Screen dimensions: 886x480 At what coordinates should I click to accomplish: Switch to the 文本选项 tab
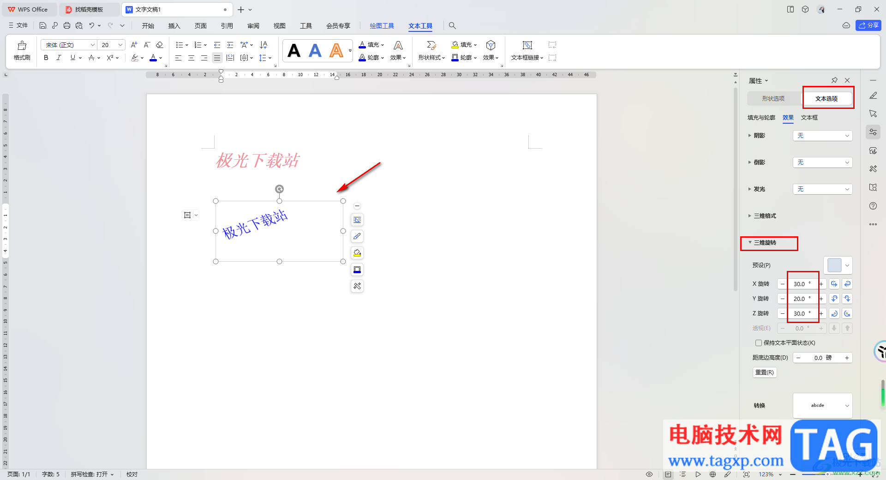point(826,98)
